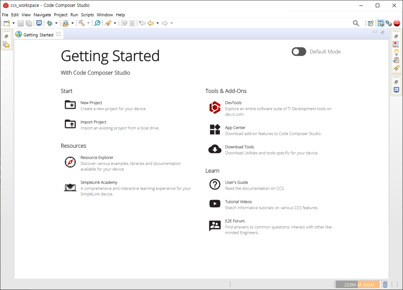
Task: Click the search magnifier in the toolbar
Action: pyautogui.click(x=356, y=23)
